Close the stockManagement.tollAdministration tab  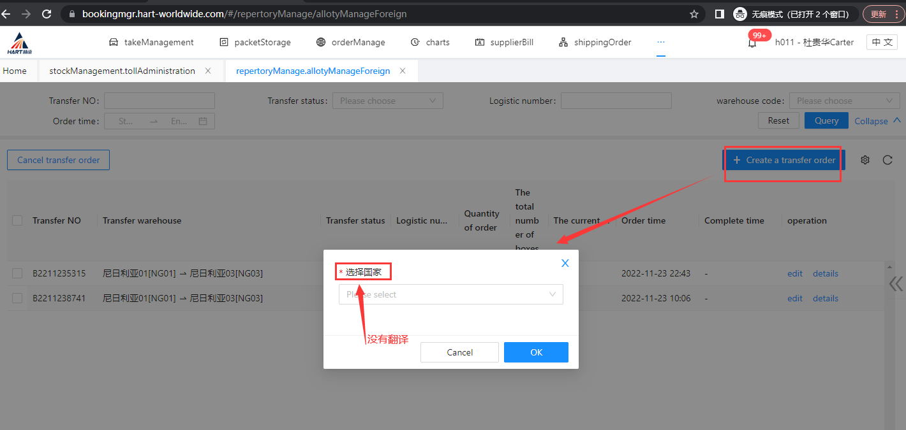[x=208, y=71]
